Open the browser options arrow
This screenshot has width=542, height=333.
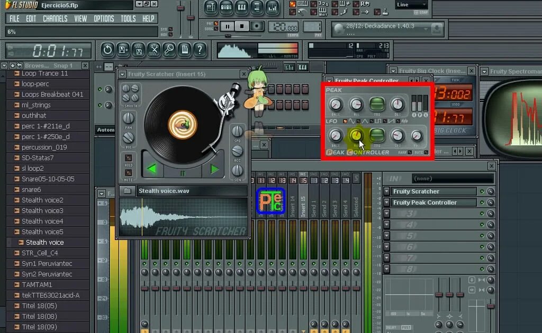click(4, 65)
